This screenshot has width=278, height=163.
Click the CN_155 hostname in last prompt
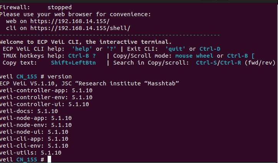(26, 160)
